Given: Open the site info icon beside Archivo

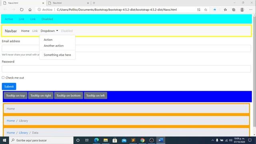Looking at the screenshot, I should point(39,10).
